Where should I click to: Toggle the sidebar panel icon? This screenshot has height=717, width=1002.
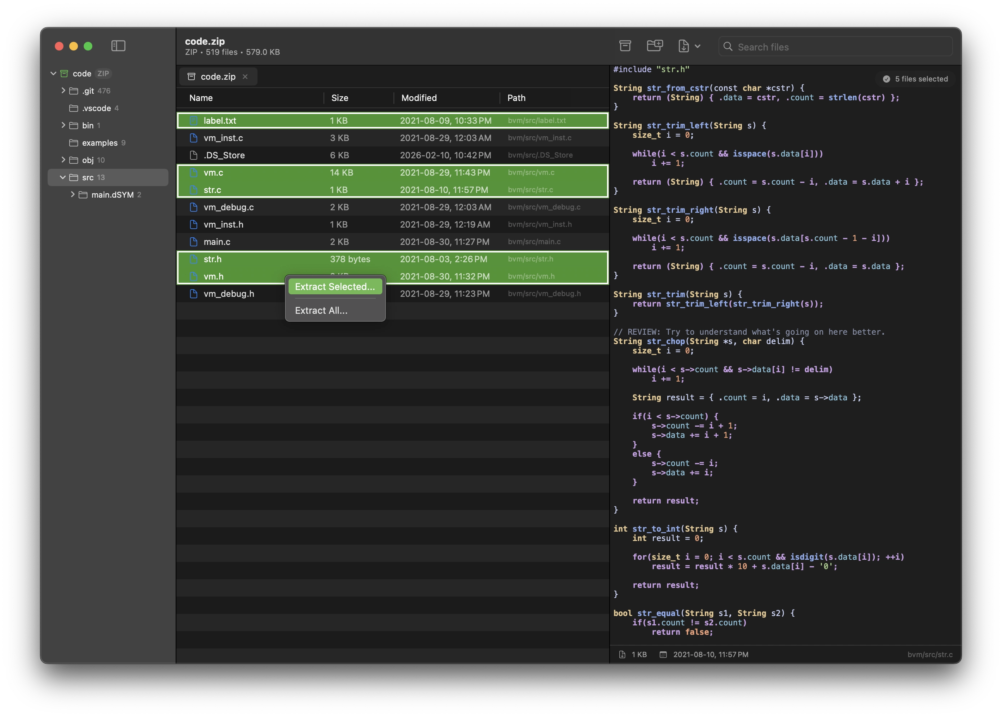point(118,46)
